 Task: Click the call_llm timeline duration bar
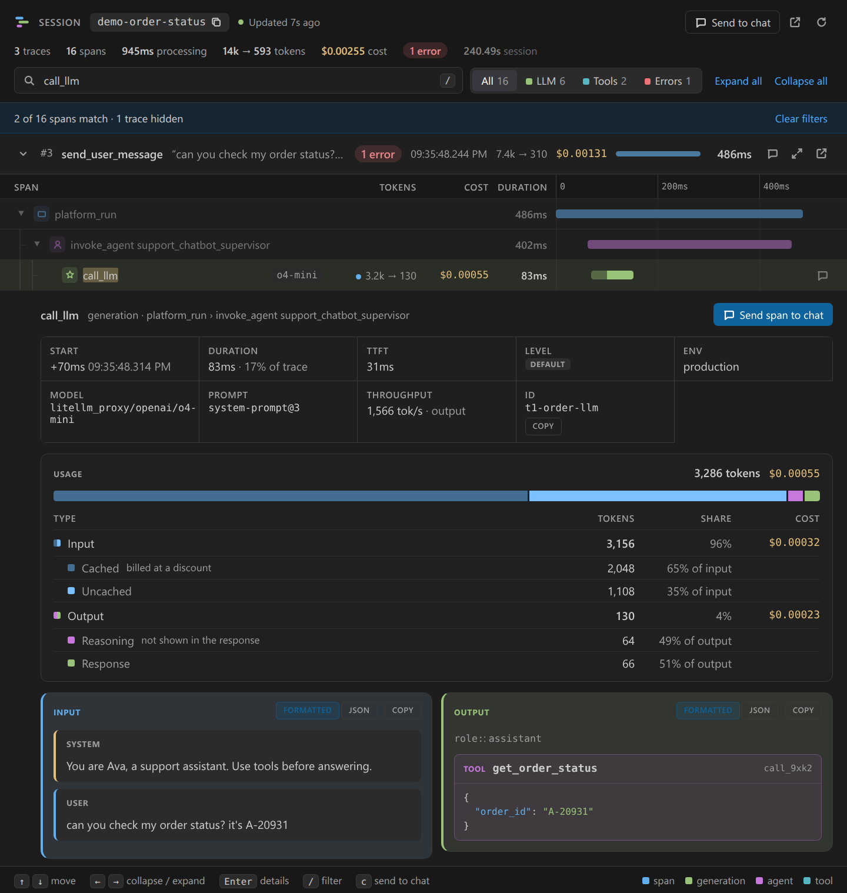click(x=612, y=275)
